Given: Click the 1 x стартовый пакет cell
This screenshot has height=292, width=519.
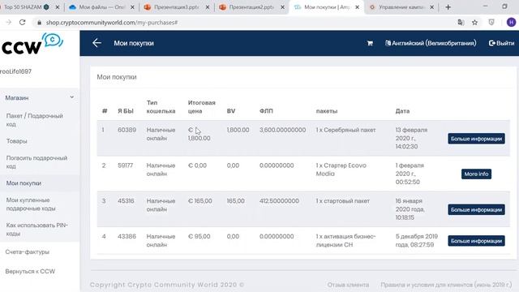Looking at the screenshot, I should (x=342, y=200).
